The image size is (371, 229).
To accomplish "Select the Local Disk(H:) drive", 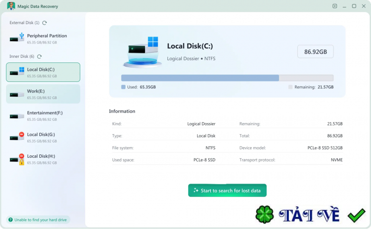I will pyautogui.click(x=43, y=159).
